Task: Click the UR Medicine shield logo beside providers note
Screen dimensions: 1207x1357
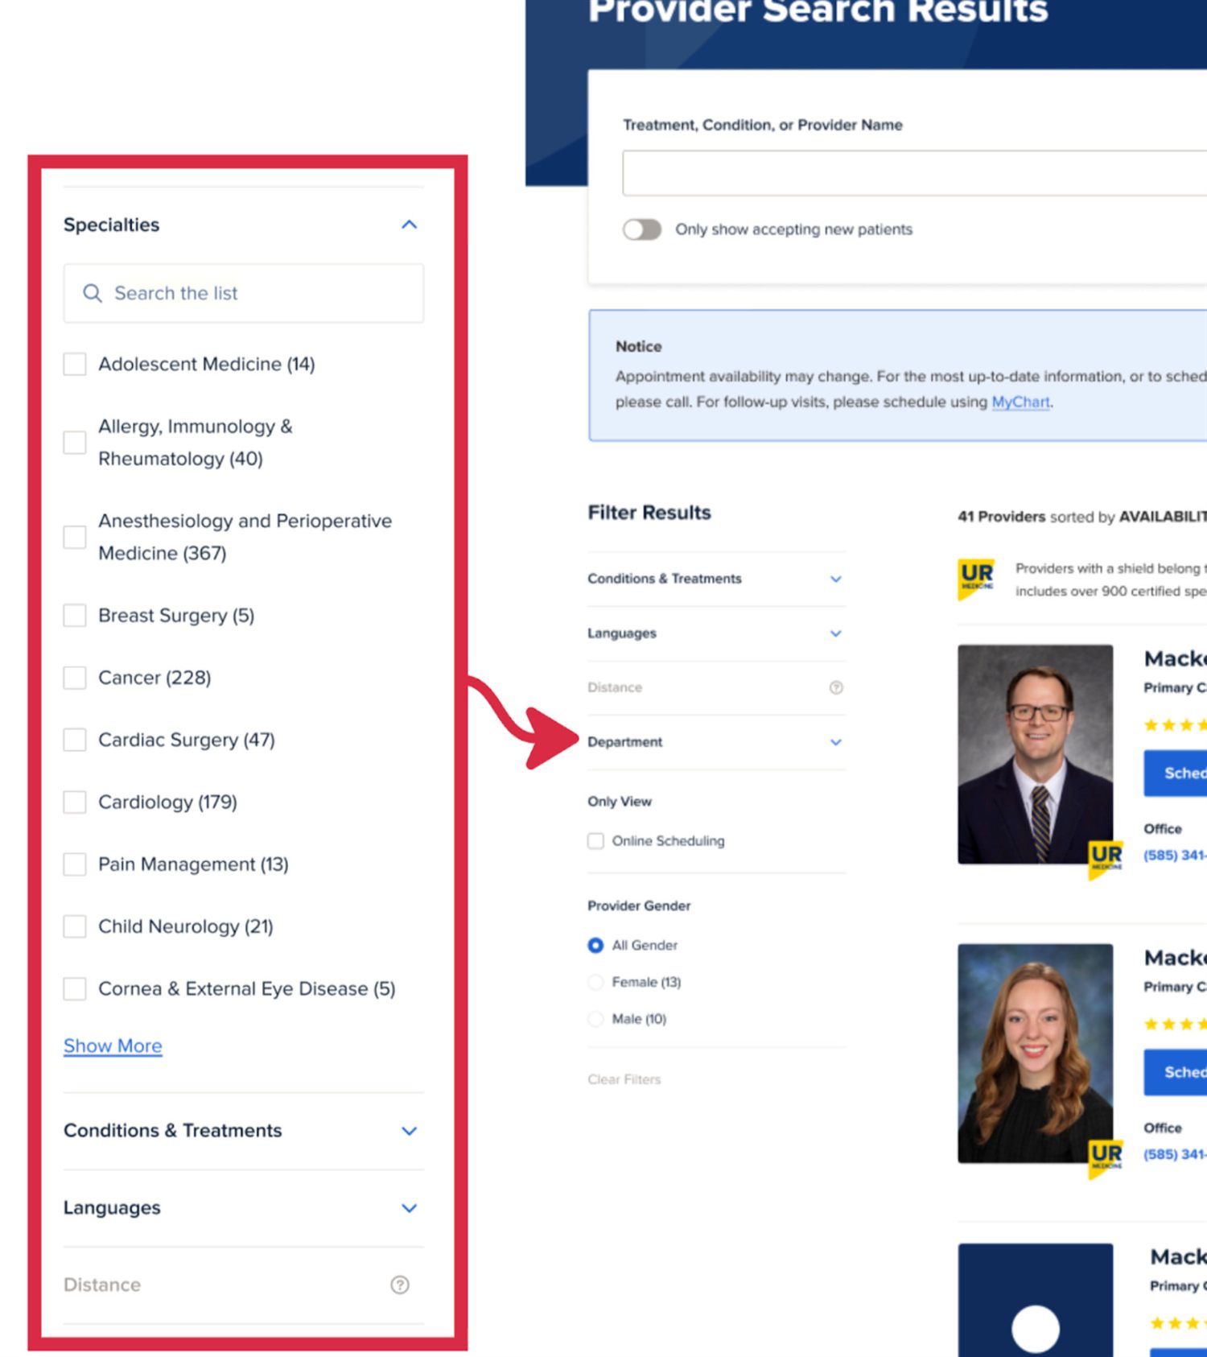Action: [976, 578]
